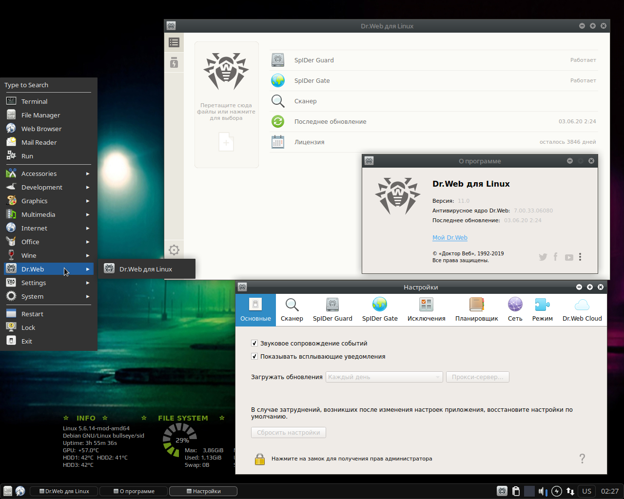The height and width of the screenshot is (499, 624).
Task: Switch to Настройки taskbar window button
Action: (x=203, y=491)
